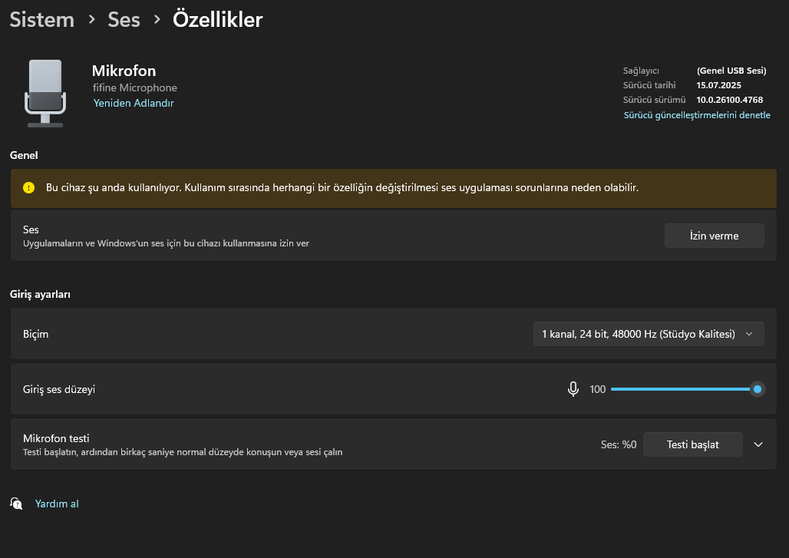Click the Giriş ses düzeyi slider thumb
This screenshot has height=558, width=789.
(x=757, y=389)
